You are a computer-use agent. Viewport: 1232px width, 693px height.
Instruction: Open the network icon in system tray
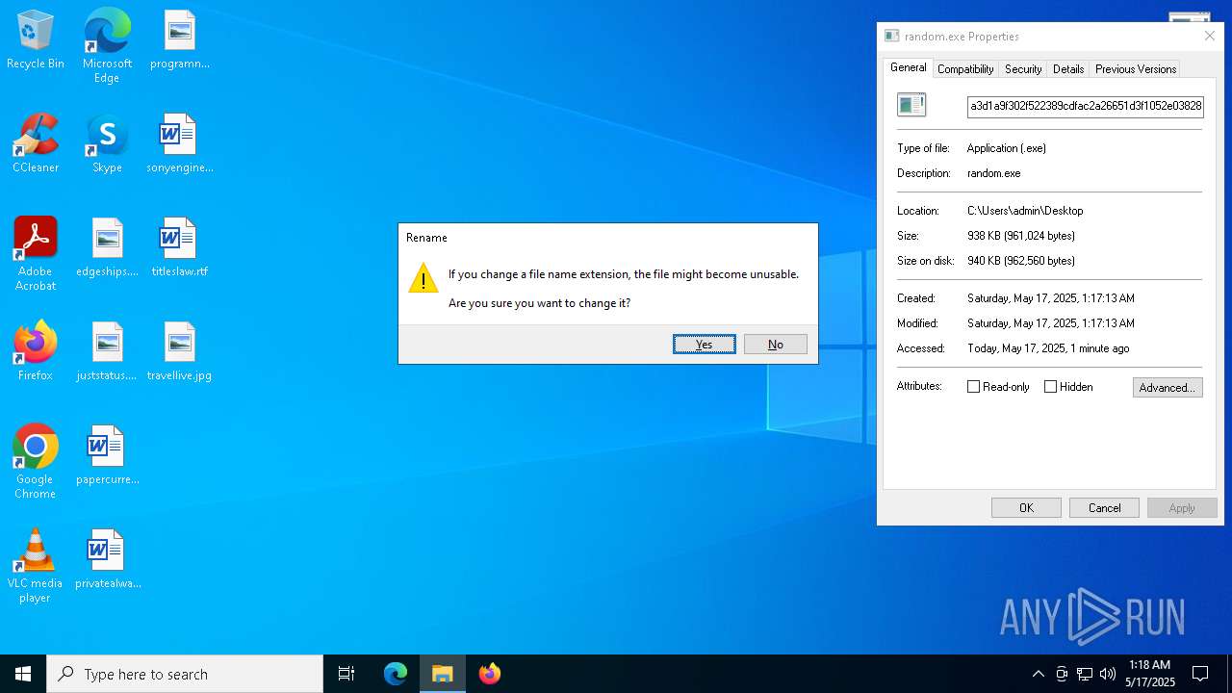[1085, 674]
